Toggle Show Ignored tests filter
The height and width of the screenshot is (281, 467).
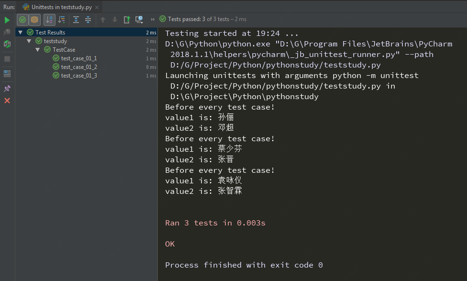34,20
